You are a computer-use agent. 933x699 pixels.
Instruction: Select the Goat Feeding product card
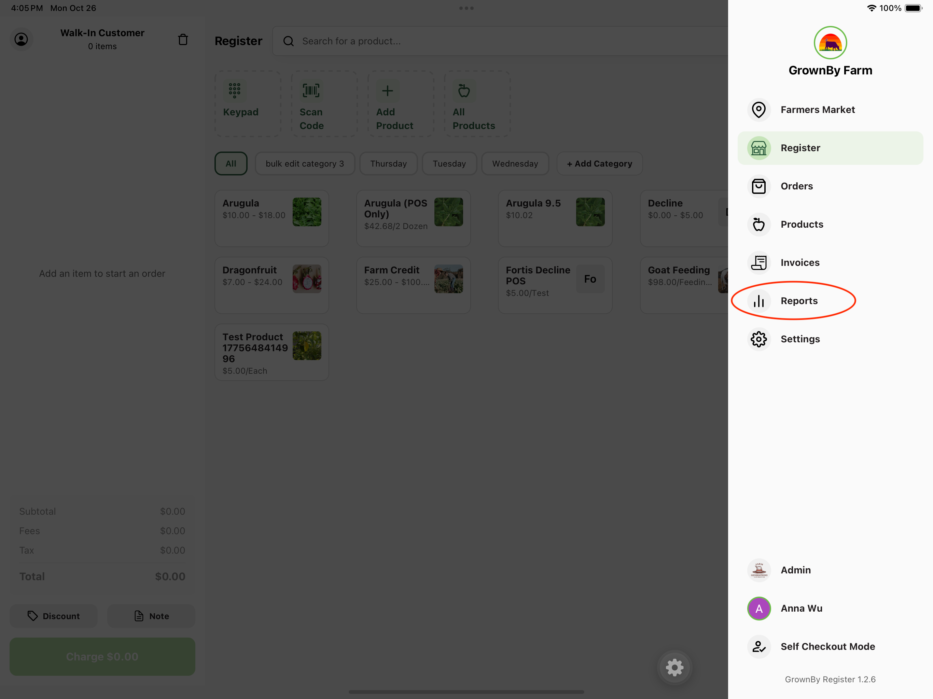coord(684,285)
